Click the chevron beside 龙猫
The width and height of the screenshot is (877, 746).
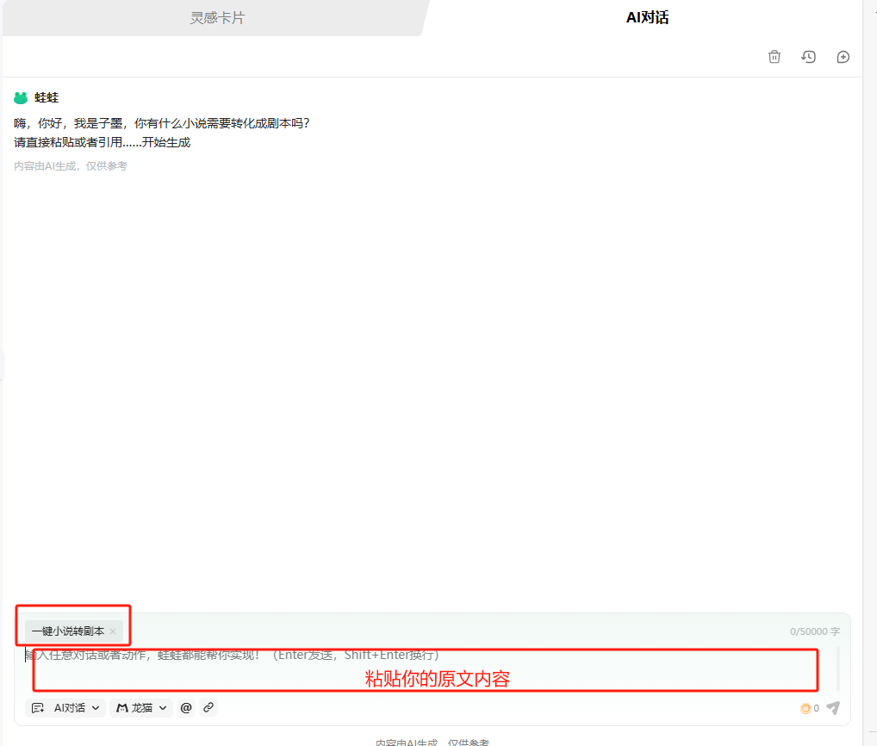point(163,708)
